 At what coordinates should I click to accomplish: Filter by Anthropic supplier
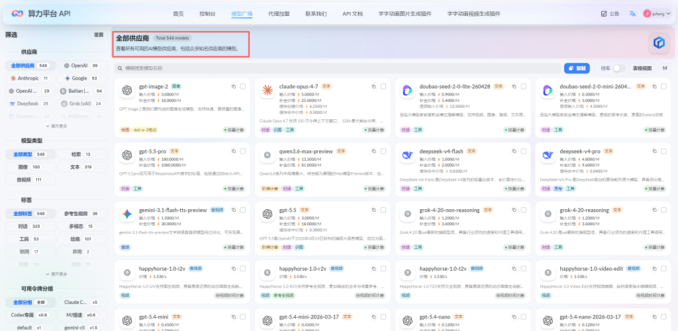30,78
